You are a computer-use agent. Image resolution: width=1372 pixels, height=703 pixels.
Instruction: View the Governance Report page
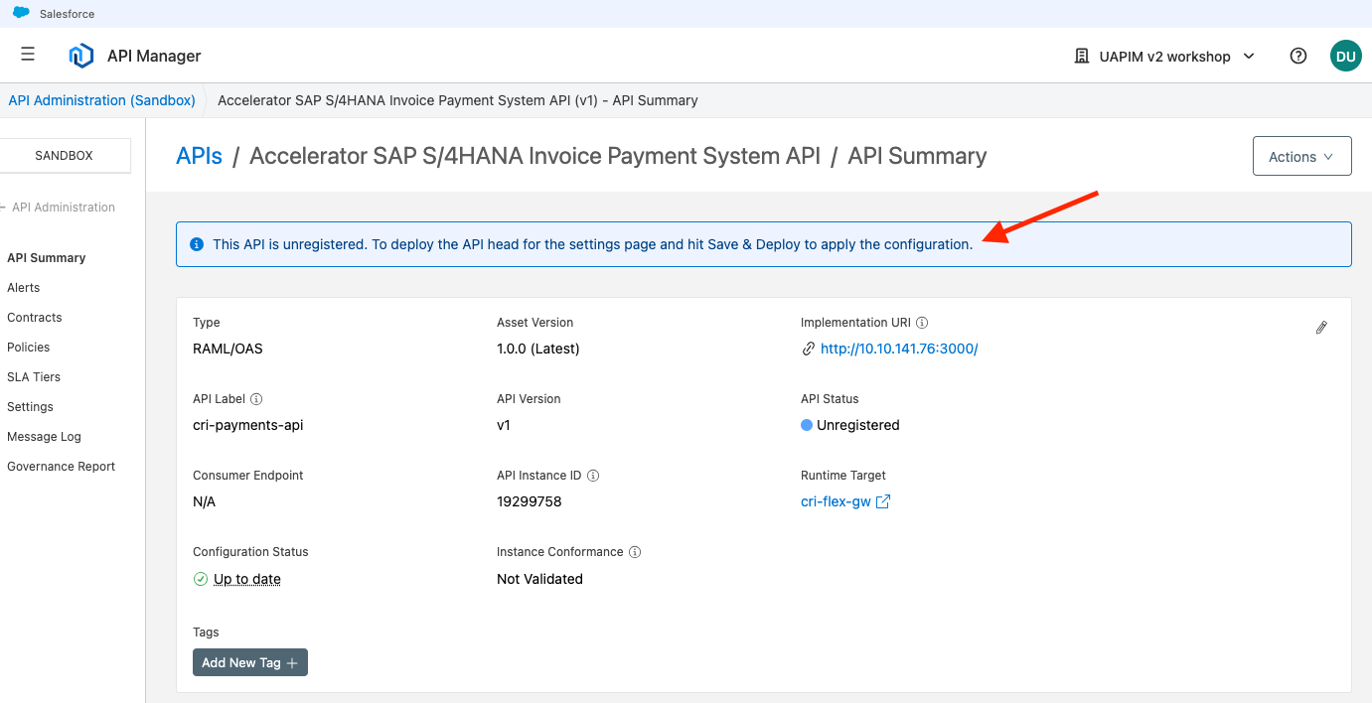pos(62,467)
